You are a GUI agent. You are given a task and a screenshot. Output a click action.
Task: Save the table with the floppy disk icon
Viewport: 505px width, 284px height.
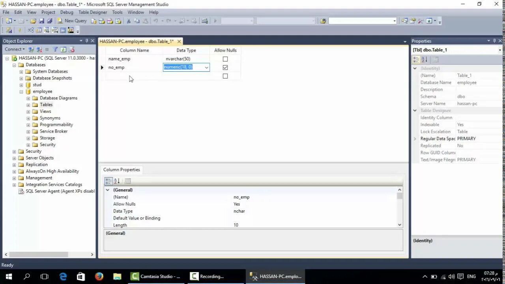(x=41, y=21)
